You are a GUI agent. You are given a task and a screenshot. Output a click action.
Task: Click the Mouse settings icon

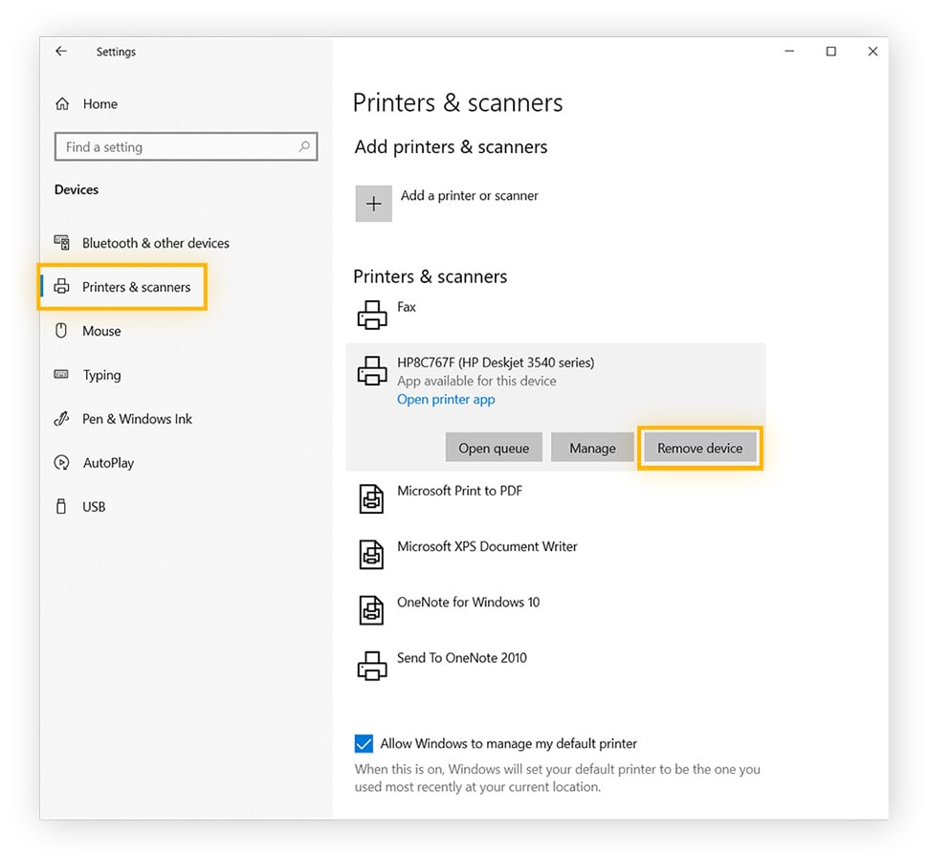tap(61, 331)
